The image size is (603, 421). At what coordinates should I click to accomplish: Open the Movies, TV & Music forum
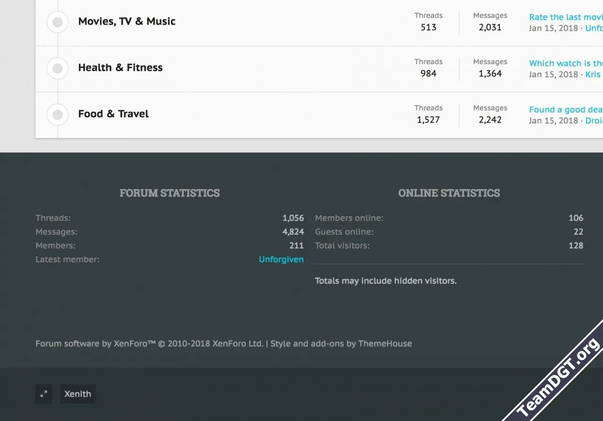pyautogui.click(x=127, y=21)
